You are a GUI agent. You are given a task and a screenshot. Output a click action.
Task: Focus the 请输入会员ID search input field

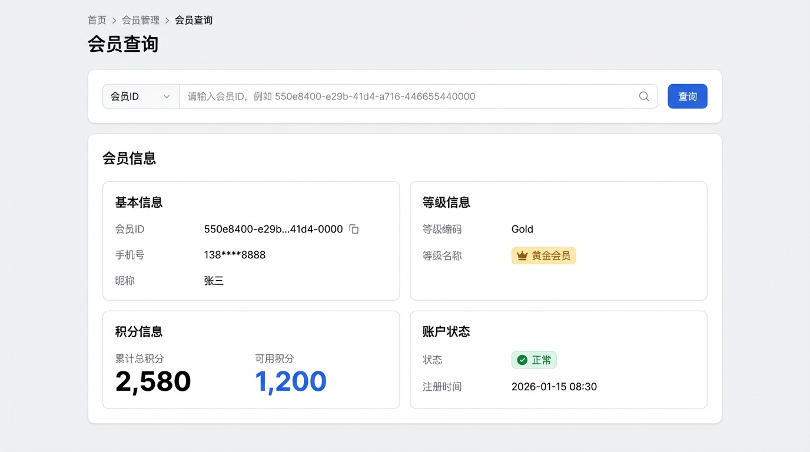pos(406,97)
